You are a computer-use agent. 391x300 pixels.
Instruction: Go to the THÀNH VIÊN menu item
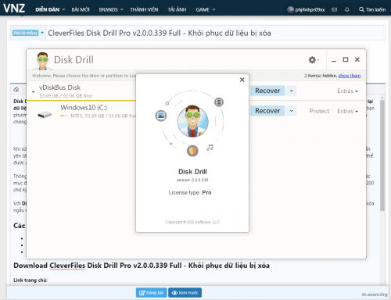[144, 9]
